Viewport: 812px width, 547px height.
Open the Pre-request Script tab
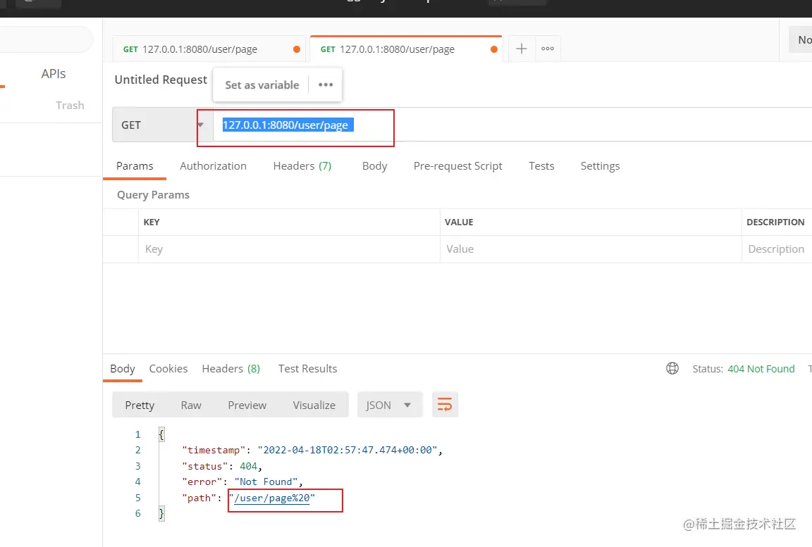[457, 166]
